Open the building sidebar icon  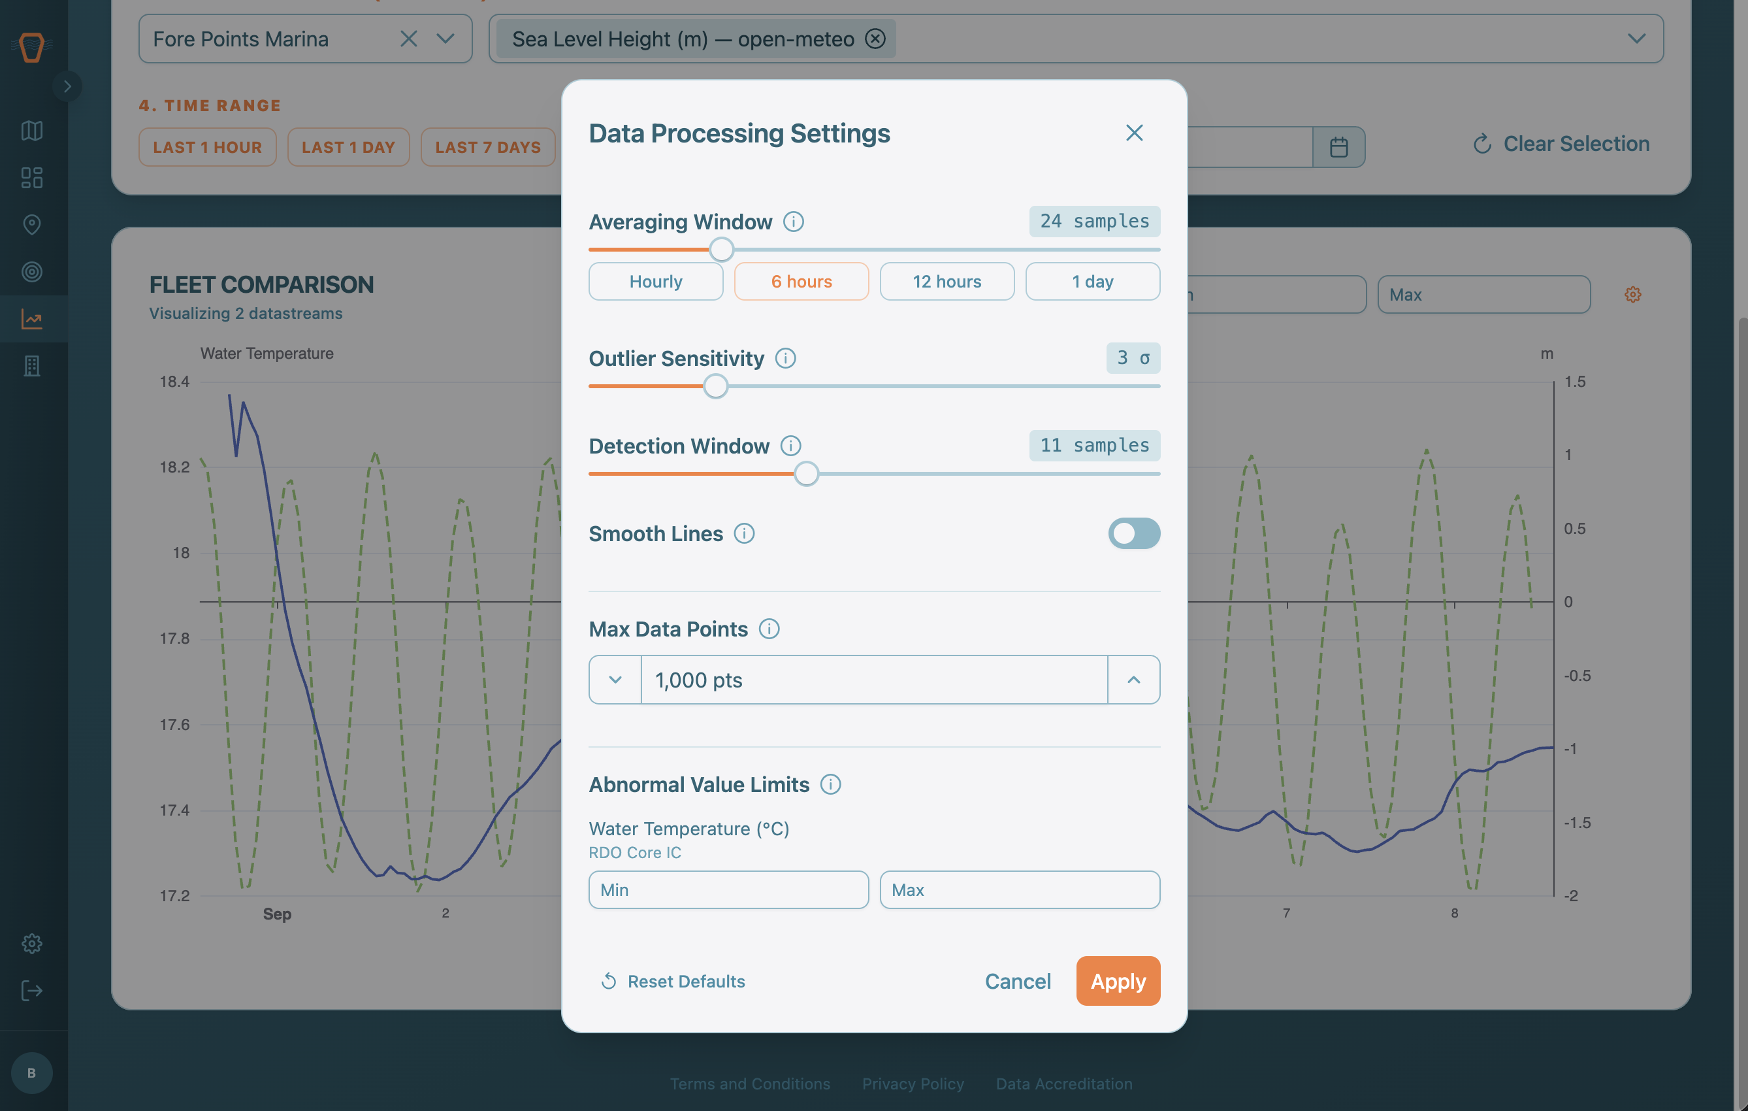[32, 366]
